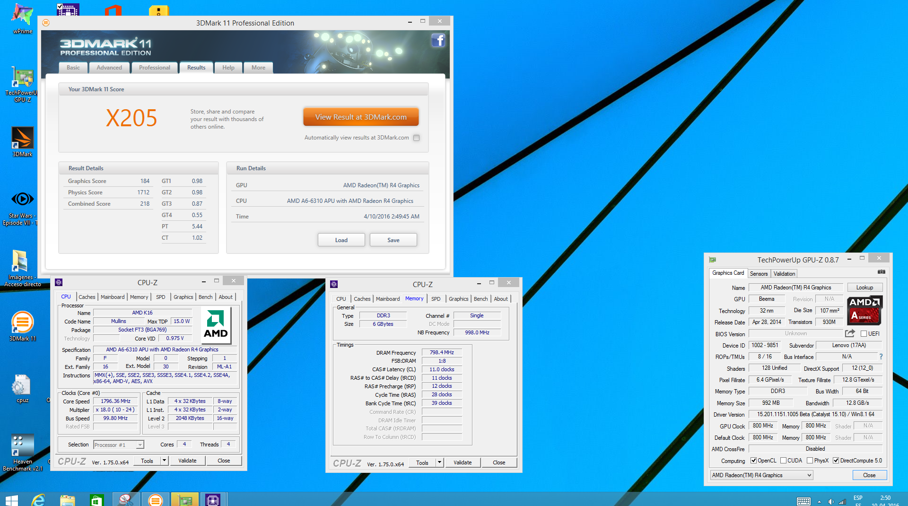
Task: Click Validate in the left CPU-Z window
Action: 187,460
